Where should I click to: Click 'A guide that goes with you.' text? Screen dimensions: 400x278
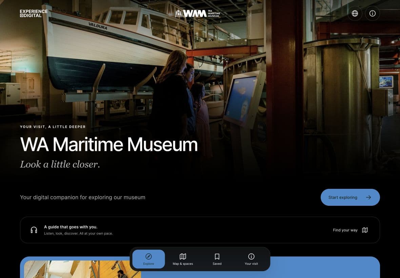click(x=71, y=227)
